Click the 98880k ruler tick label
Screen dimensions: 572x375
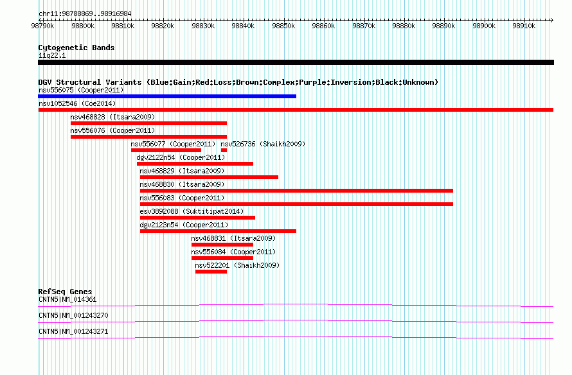tap(404, 26)
